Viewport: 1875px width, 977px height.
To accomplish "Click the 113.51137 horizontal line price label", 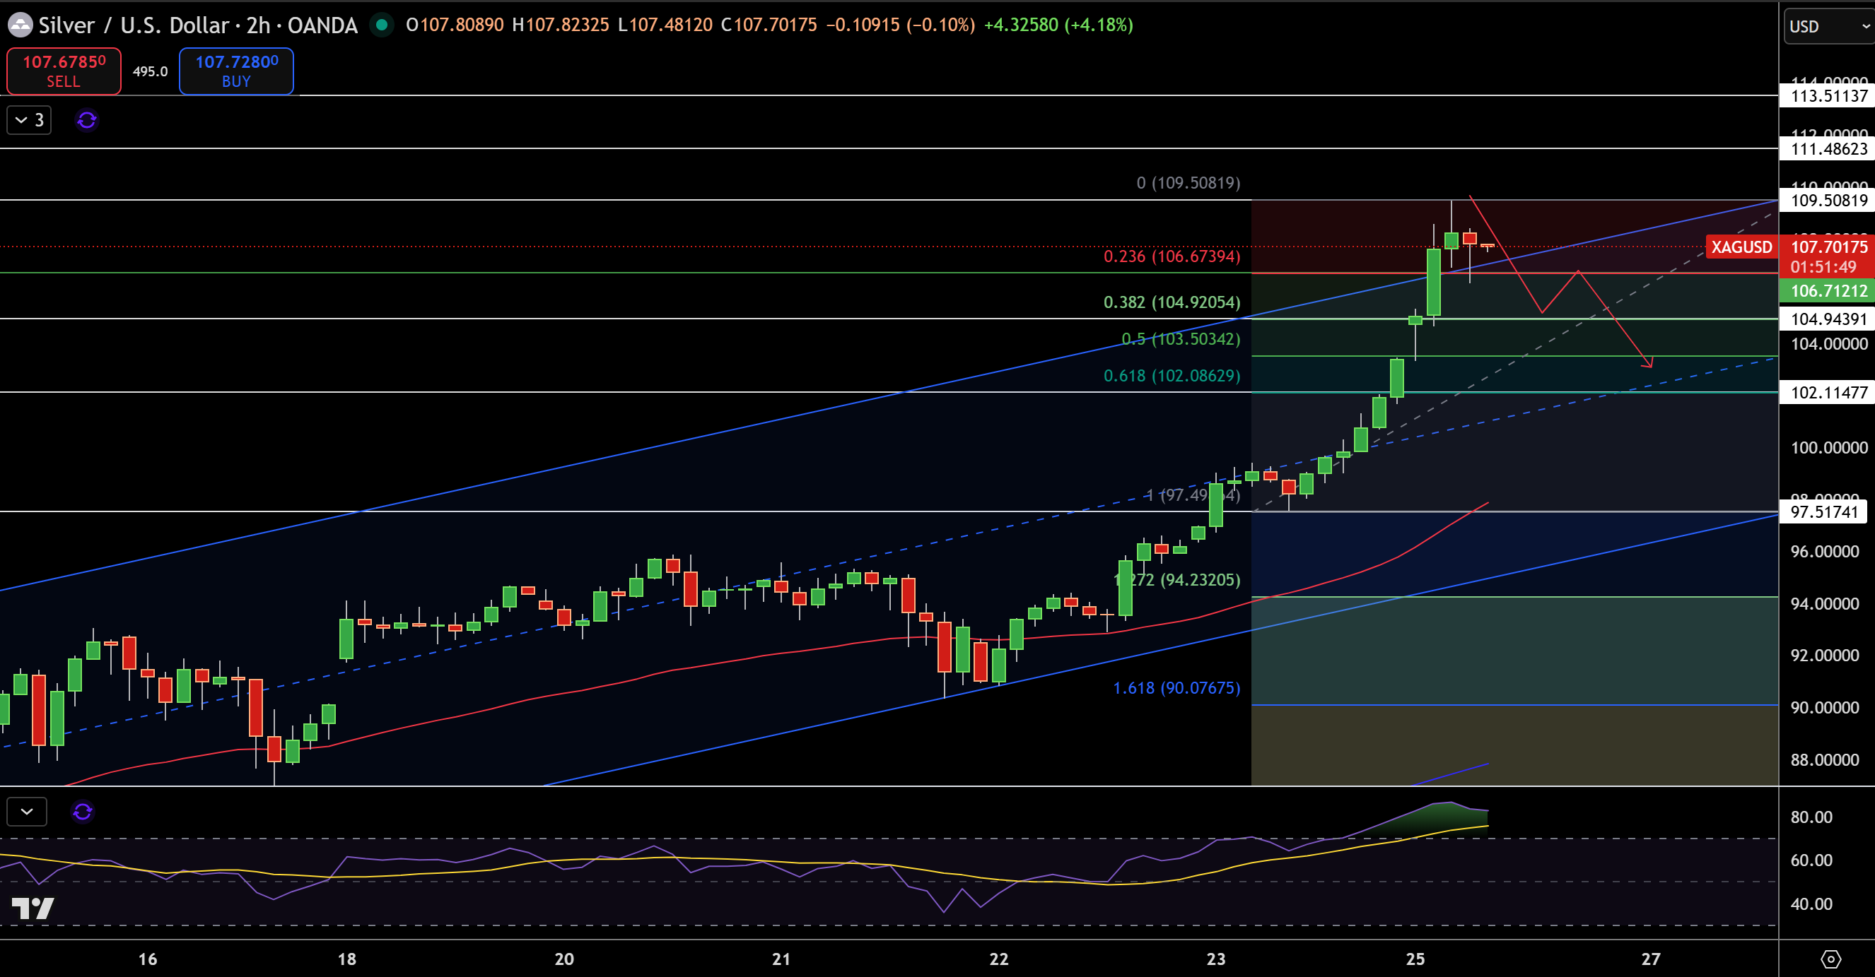I will 1828,95.
